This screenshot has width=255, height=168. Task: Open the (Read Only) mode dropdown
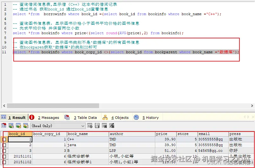[58, 126]
